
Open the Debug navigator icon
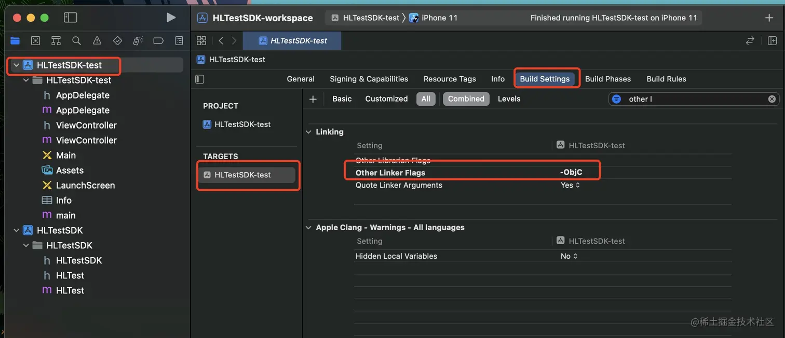(138, 40)
